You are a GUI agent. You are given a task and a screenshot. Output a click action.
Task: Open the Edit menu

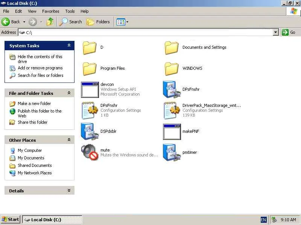click(x=18, y=11)
